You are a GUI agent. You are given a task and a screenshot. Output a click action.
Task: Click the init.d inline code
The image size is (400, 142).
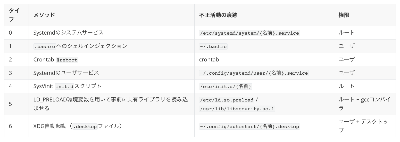tap(64, 86)
